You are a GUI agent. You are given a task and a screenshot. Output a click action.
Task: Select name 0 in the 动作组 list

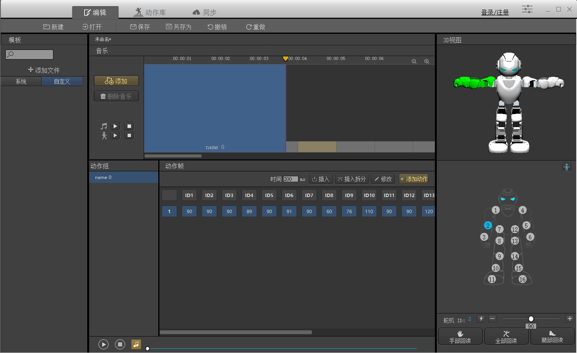[x=124, y=177]
